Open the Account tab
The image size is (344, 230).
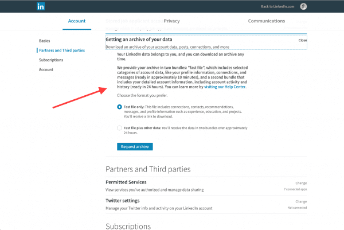click(x=77, y=21)
